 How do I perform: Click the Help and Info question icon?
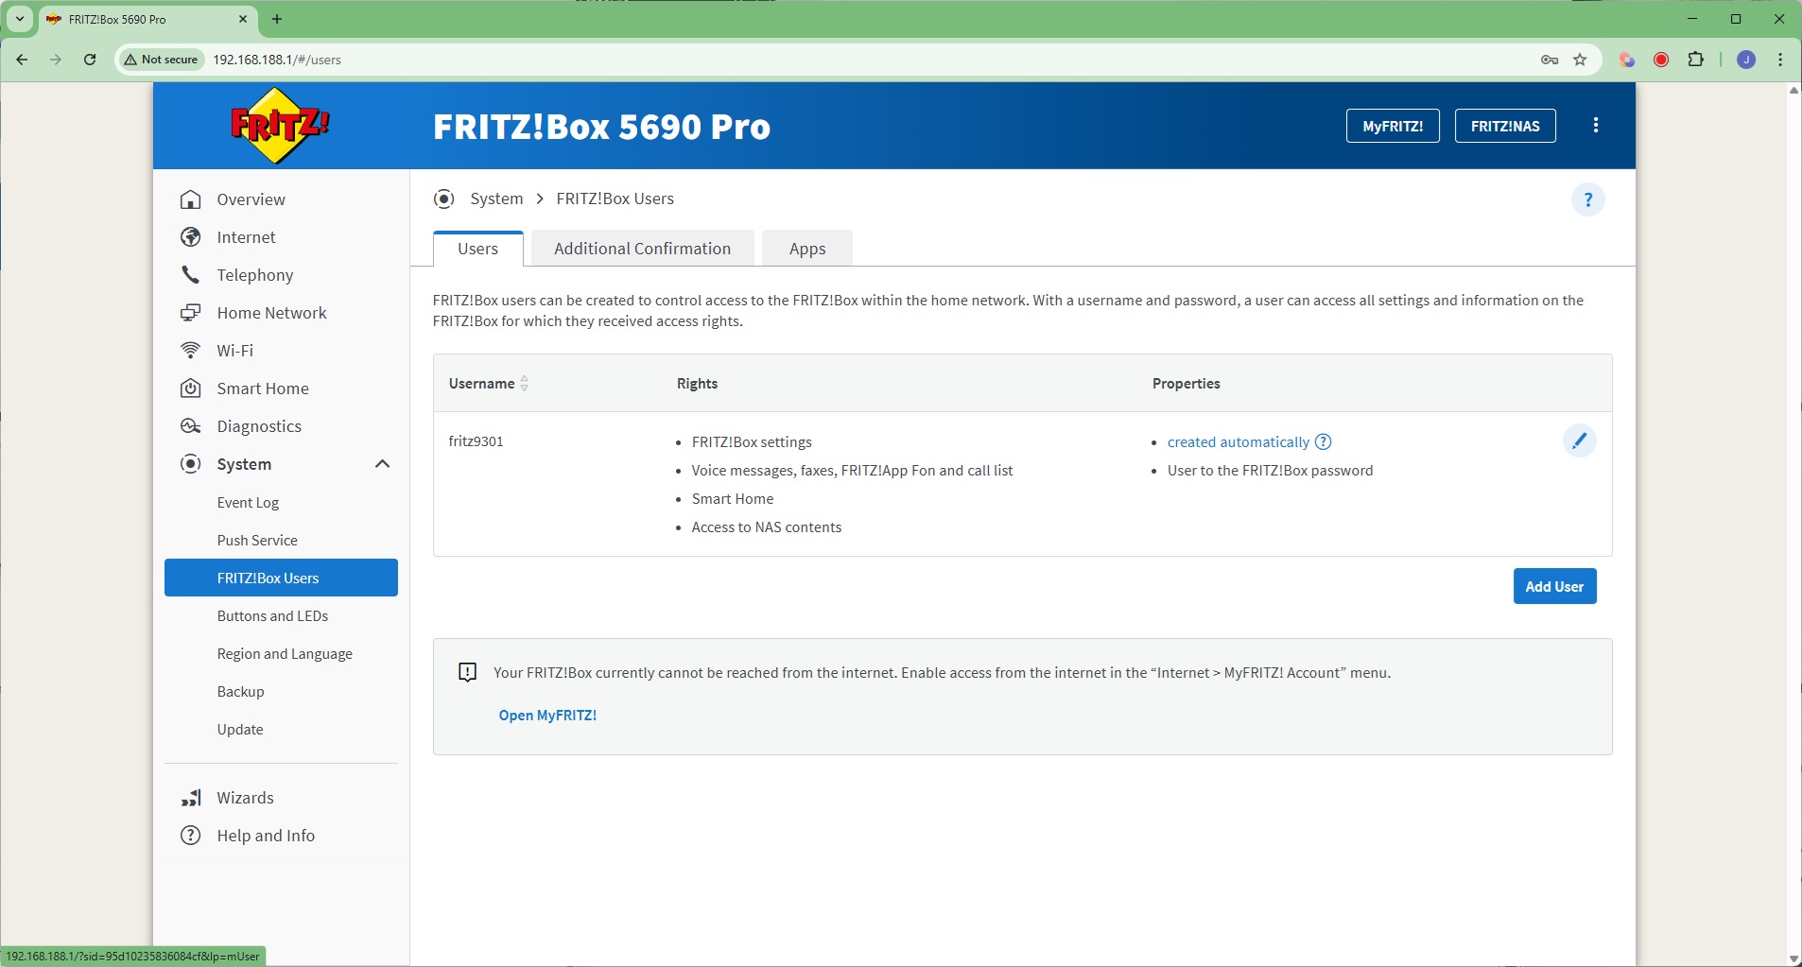pos(191,836)
